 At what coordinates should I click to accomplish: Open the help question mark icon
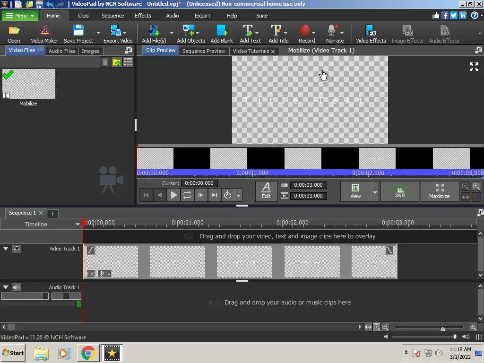[475, 15]
